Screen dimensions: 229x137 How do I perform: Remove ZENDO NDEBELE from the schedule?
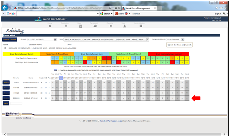pyautogui.click(x=6, y=93)
